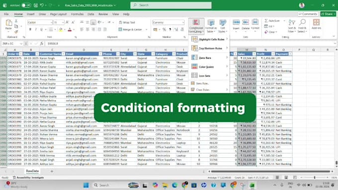Click the green Share button

(328, 14)
